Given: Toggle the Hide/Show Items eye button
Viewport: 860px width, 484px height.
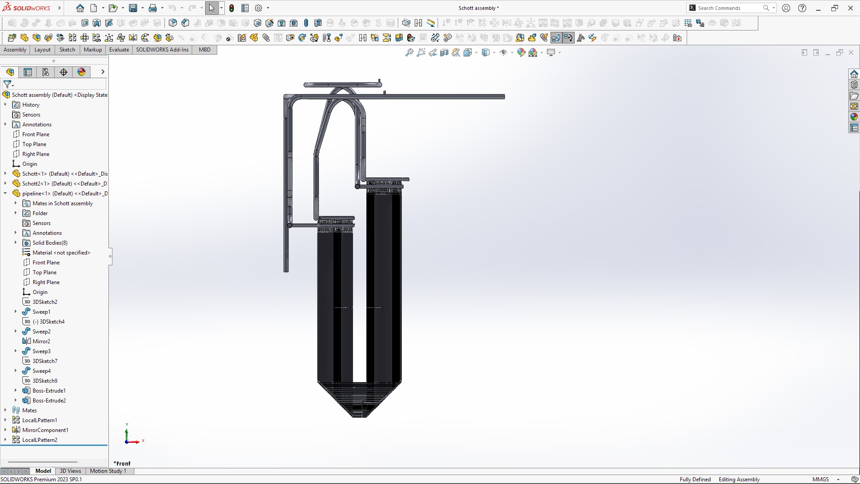Looking at the screenshot, I should (503, 53).
